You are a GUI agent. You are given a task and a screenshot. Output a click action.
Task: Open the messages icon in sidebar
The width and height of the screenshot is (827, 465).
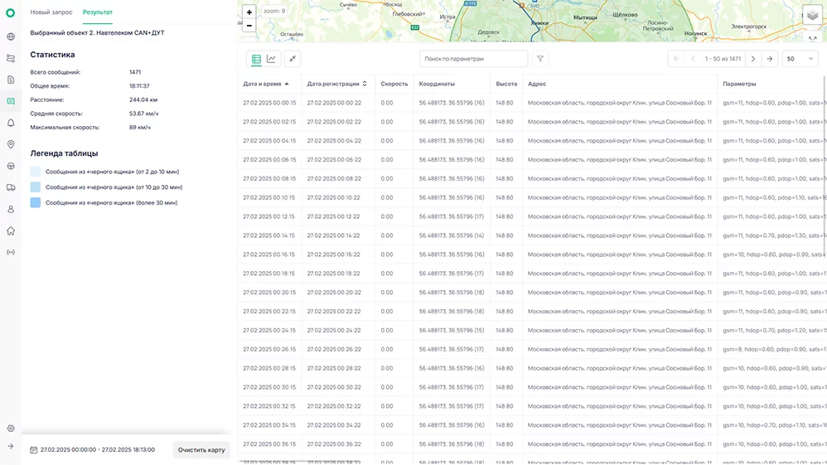tap(11, 101)
